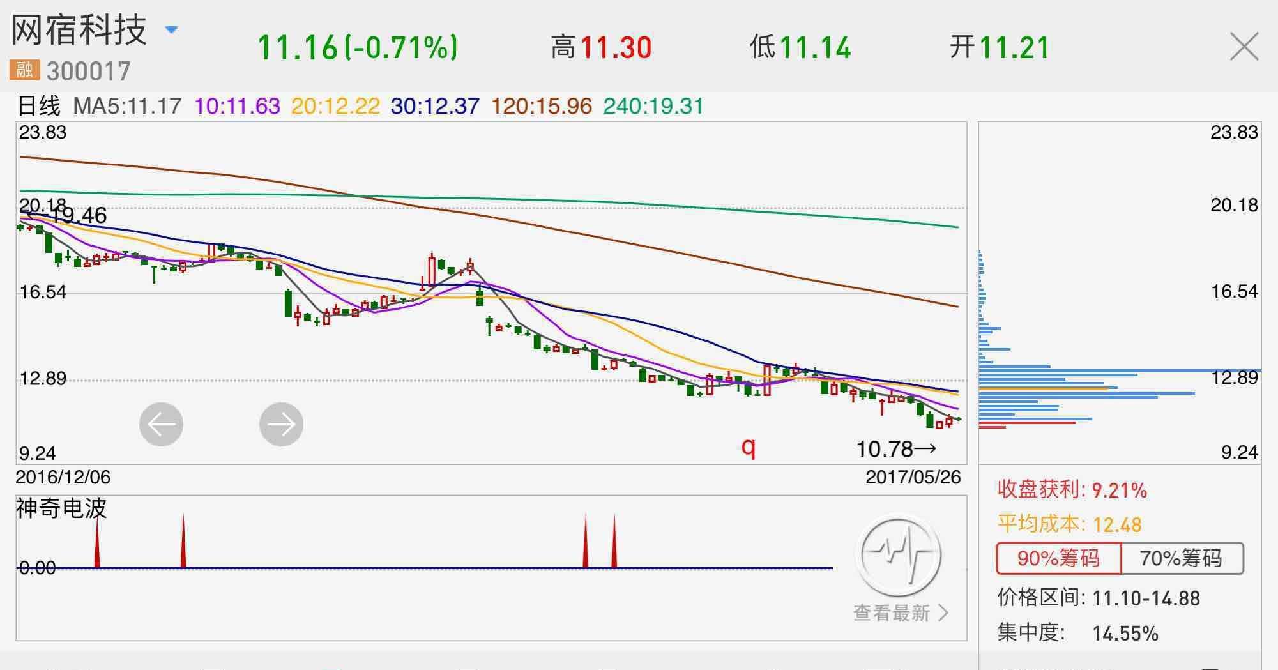Image resolution: width=1278 pixels, height=670 pixels.
Task: Go to previous period with left arrow
Action: [x=161, y=424]
